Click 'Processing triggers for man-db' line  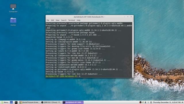pos(74,58)
